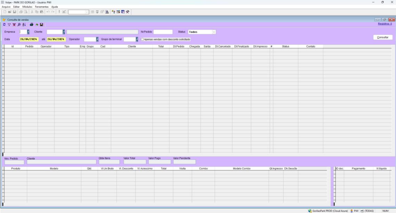396x213 pixels.
Task: Open the Operador lookup selector button
Action: point(97,39)
